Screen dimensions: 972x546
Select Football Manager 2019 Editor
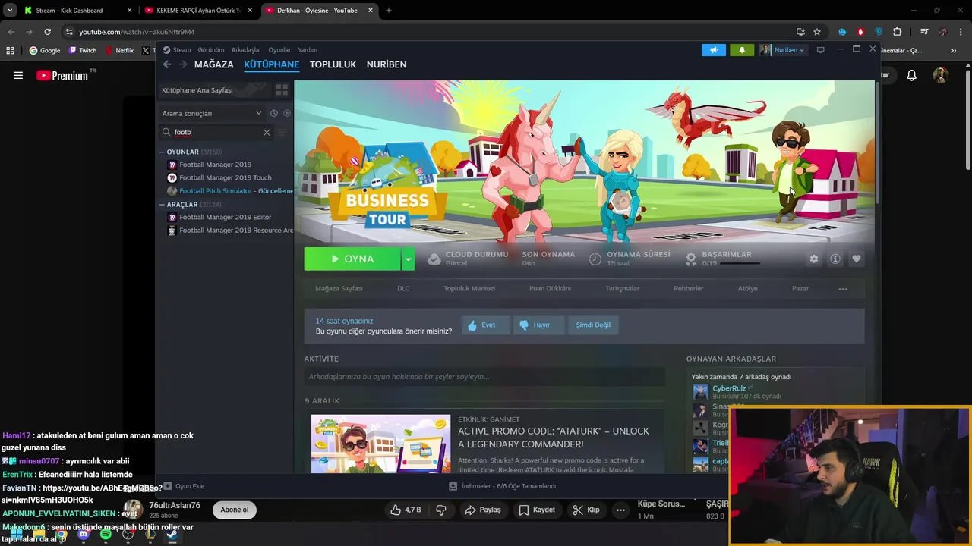[225, 218]
